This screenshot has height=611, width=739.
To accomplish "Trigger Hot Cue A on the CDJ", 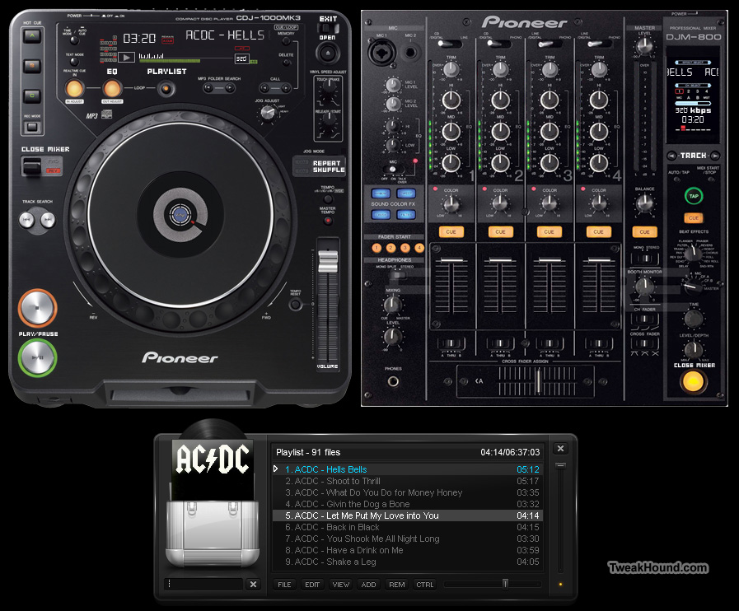I will [32, 36].
